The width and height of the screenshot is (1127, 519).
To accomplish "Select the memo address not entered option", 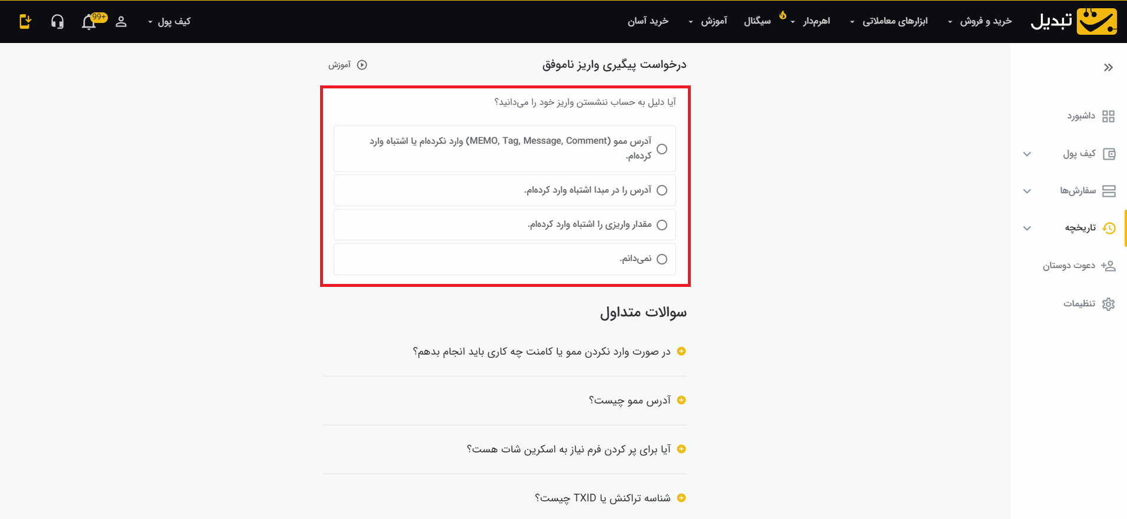I will (662, 149).
